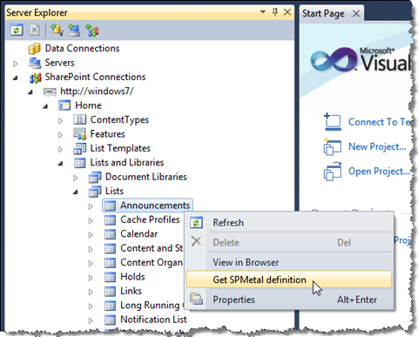Collapse the SharePoint Connections node
The width and height of the screenshot is (418, 337).
pos(16,78)
